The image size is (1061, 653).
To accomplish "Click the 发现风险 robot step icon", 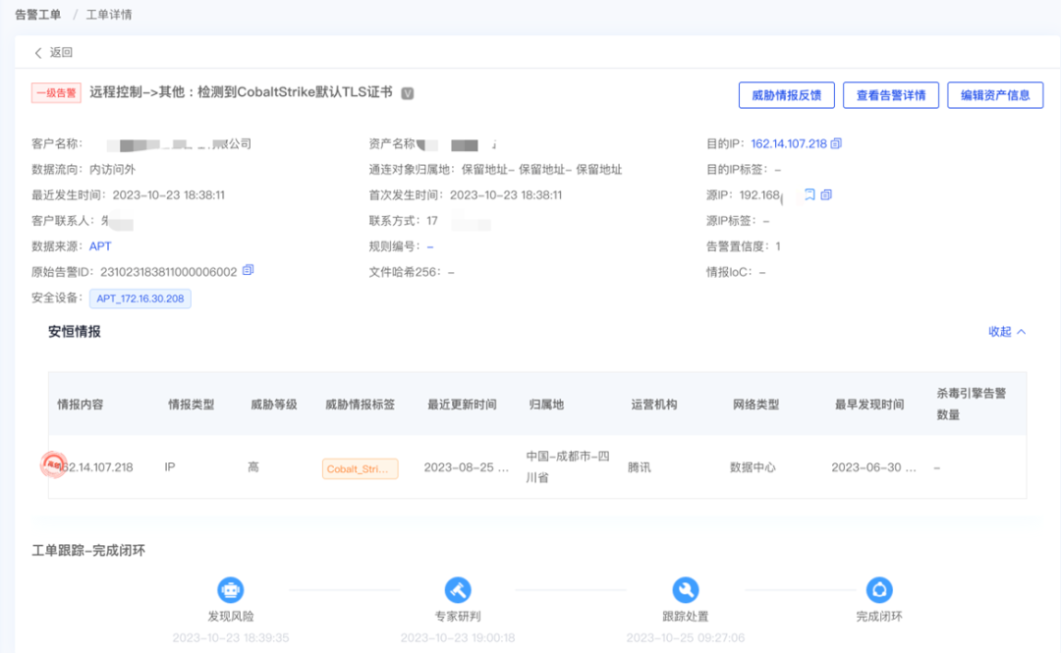I will (x=231, y=589).
